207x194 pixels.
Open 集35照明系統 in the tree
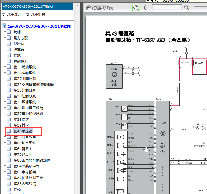click(25, 102)
